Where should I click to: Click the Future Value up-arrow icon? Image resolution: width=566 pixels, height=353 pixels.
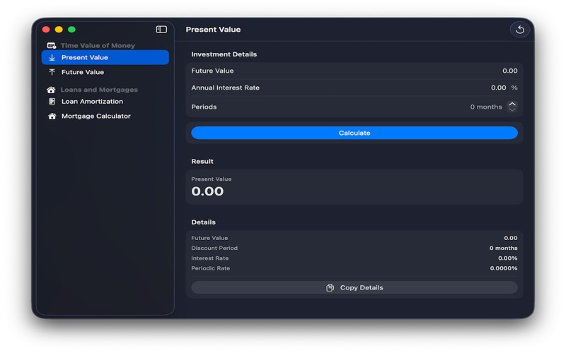52,72
